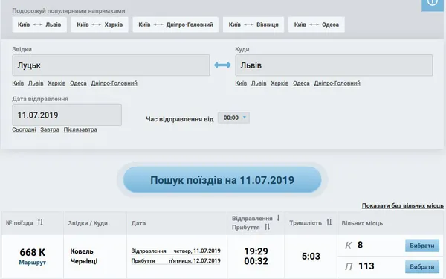446x279 pixels.
Task: Set date to Завтра
Action: pyautogui.click(x=50, y=129)
